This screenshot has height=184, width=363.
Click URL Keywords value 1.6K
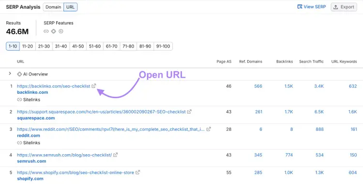(352, 112)
